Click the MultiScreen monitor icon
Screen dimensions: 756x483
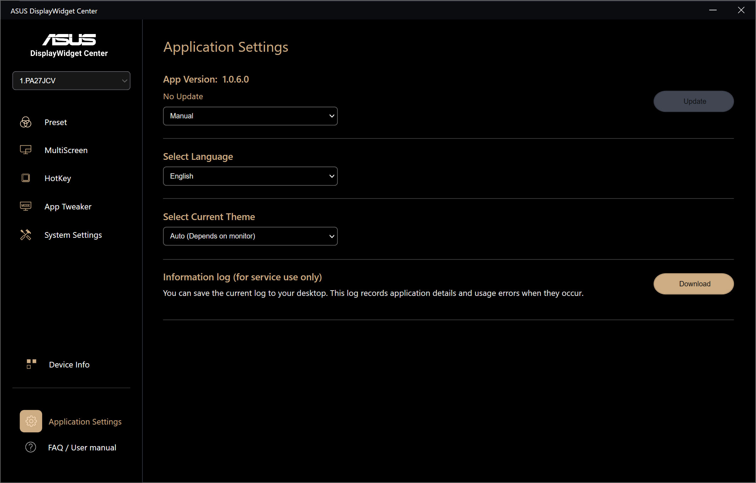point(26,150)
